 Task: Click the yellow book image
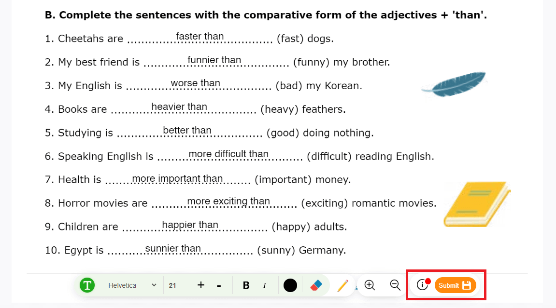476,204
